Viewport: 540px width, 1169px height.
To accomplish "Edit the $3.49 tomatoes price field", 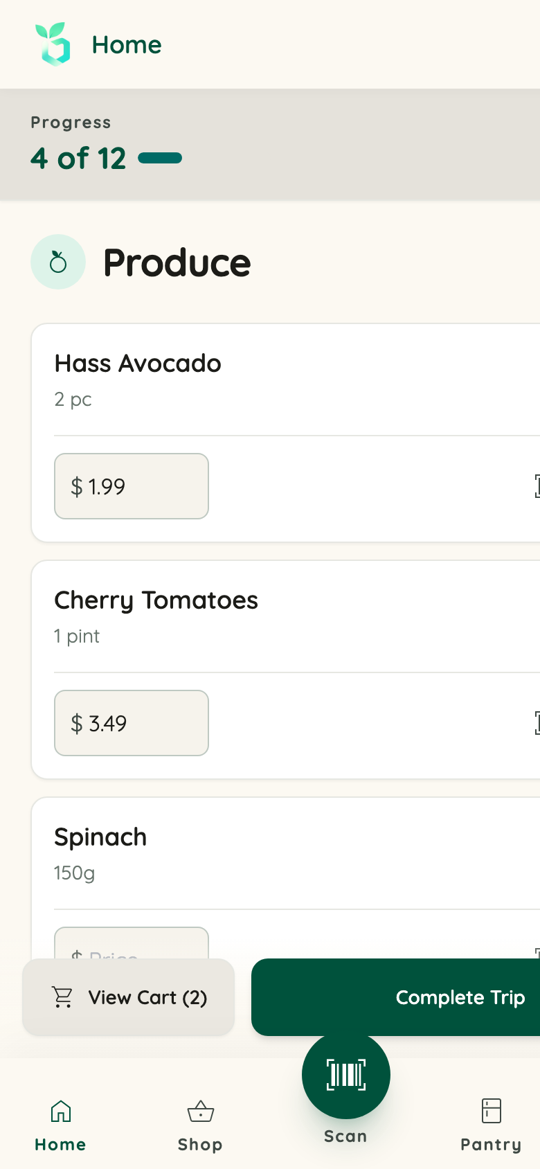I will pos(132,723).
